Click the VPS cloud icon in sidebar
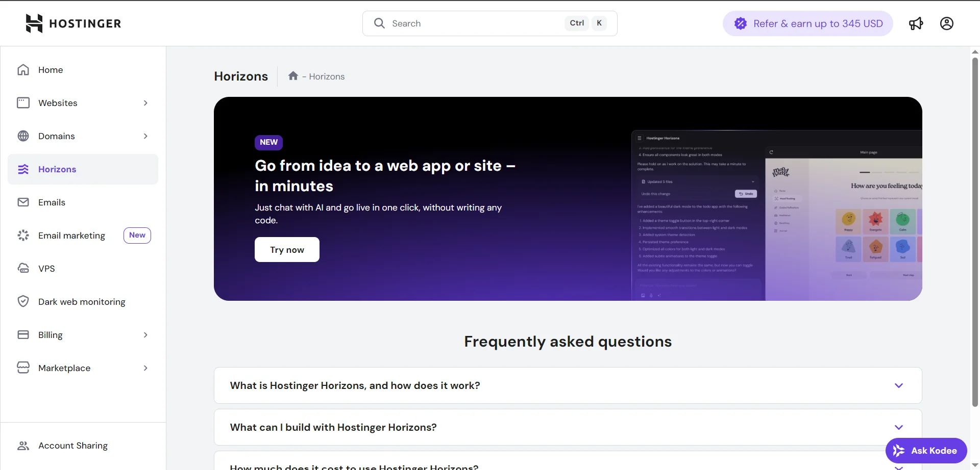The height and width of the screenshot is (470, 980). tap(23, 269)
